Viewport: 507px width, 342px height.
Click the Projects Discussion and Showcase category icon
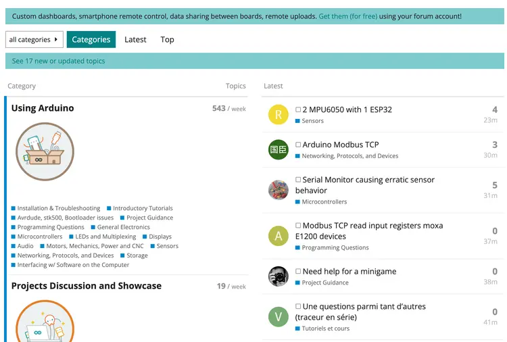(x=45, y=323)
